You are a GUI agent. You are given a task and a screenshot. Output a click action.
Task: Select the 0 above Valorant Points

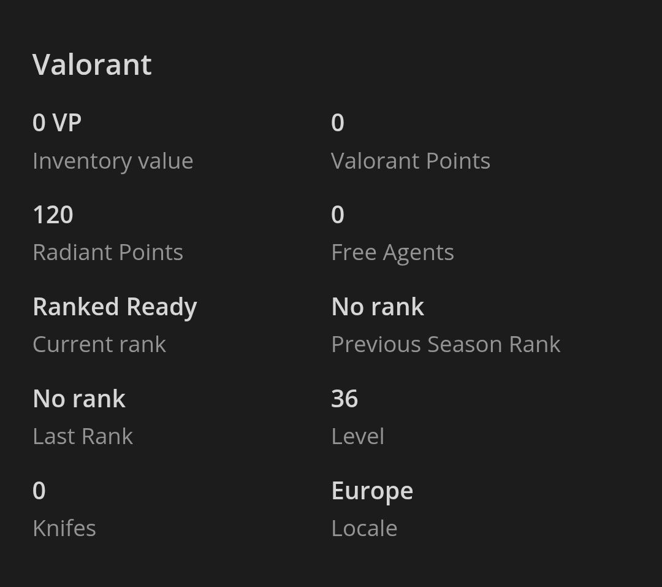tap(338, 123)
